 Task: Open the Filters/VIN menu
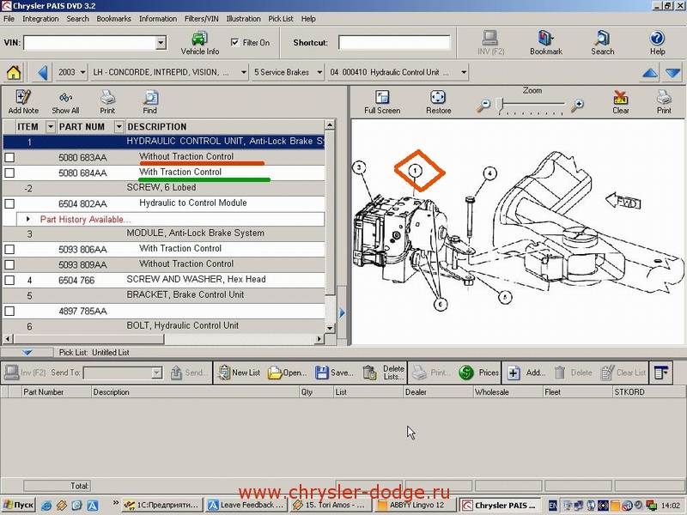tap(202, 19)
